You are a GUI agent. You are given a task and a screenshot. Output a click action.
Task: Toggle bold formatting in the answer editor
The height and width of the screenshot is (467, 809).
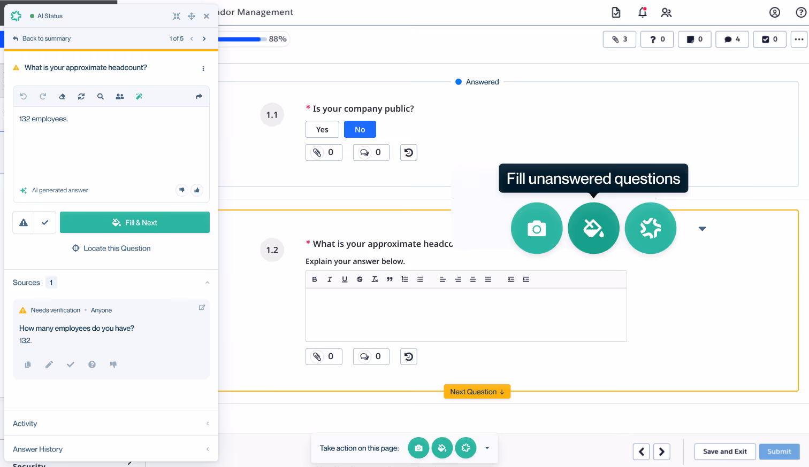[x=315, y=279]
